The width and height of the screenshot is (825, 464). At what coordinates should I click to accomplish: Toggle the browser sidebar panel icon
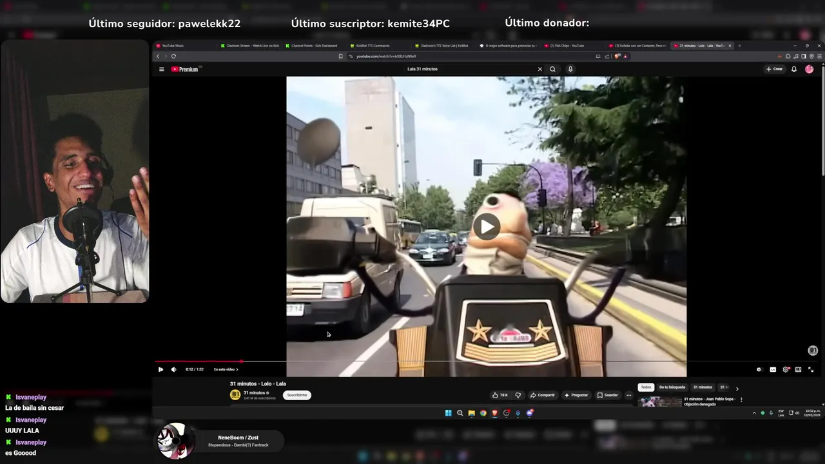[x=803, y=56]
